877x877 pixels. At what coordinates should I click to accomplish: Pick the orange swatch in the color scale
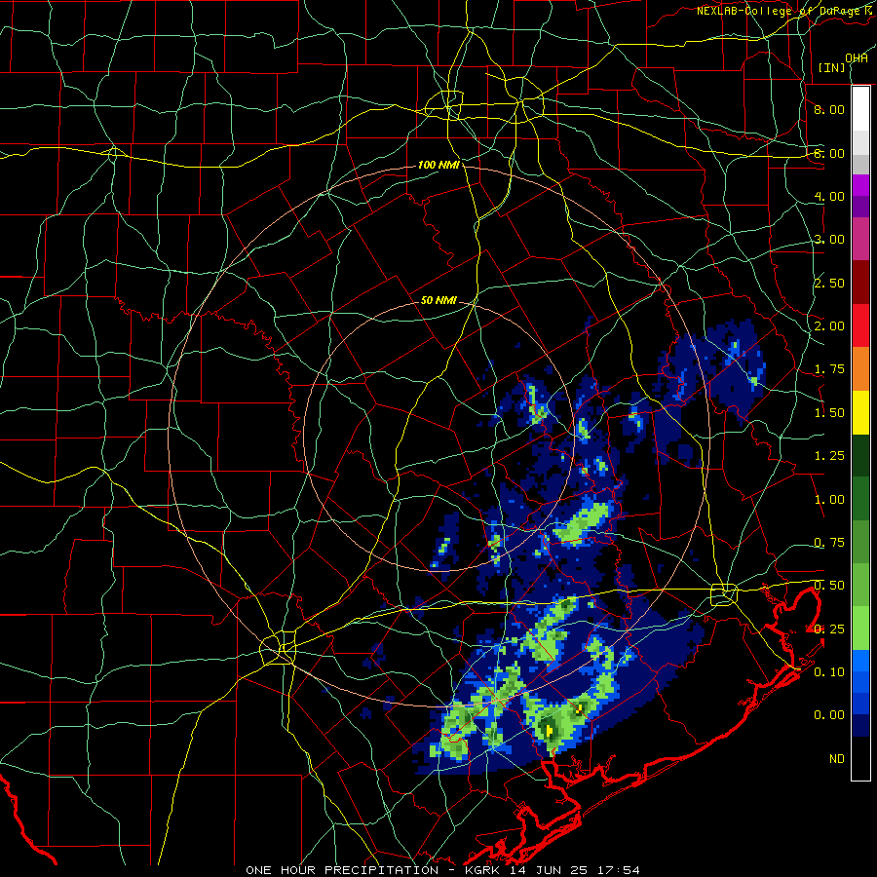point(860,368)
